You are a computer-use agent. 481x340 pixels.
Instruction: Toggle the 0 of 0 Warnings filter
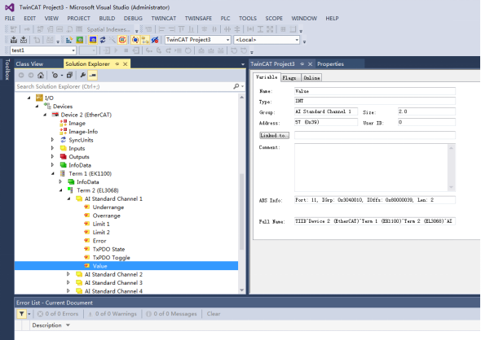click(113, 314)
